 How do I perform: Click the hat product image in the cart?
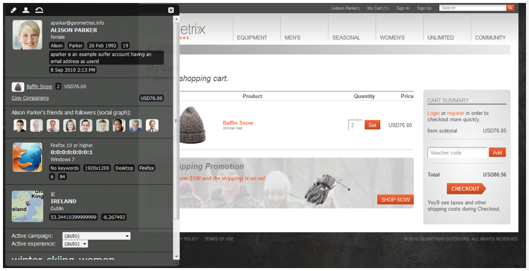point(192,124)
